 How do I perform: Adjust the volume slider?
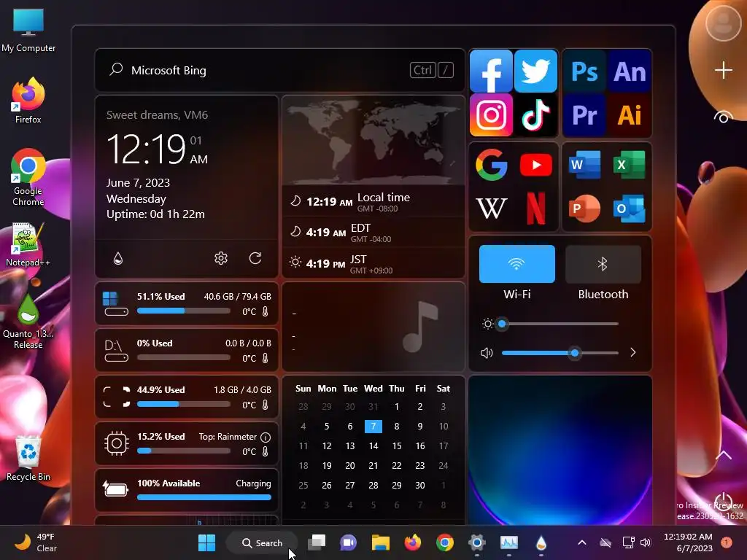coord(560,353)
